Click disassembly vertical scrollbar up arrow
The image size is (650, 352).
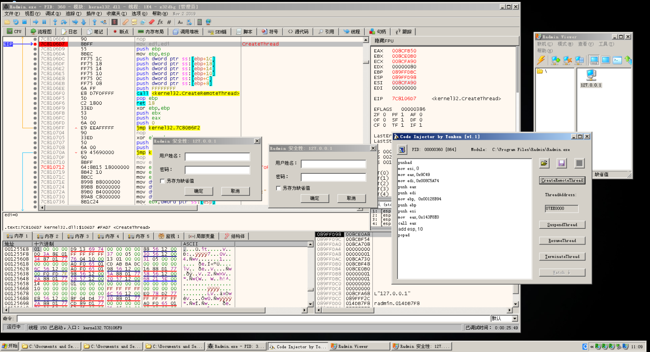pos(366,40)
